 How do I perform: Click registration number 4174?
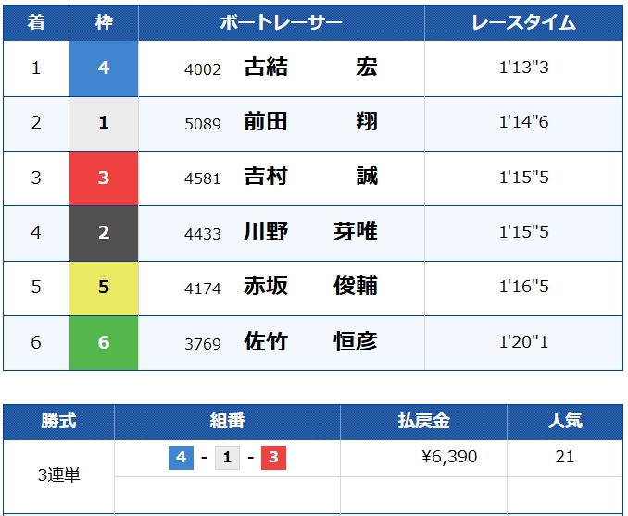pos(203,289)
